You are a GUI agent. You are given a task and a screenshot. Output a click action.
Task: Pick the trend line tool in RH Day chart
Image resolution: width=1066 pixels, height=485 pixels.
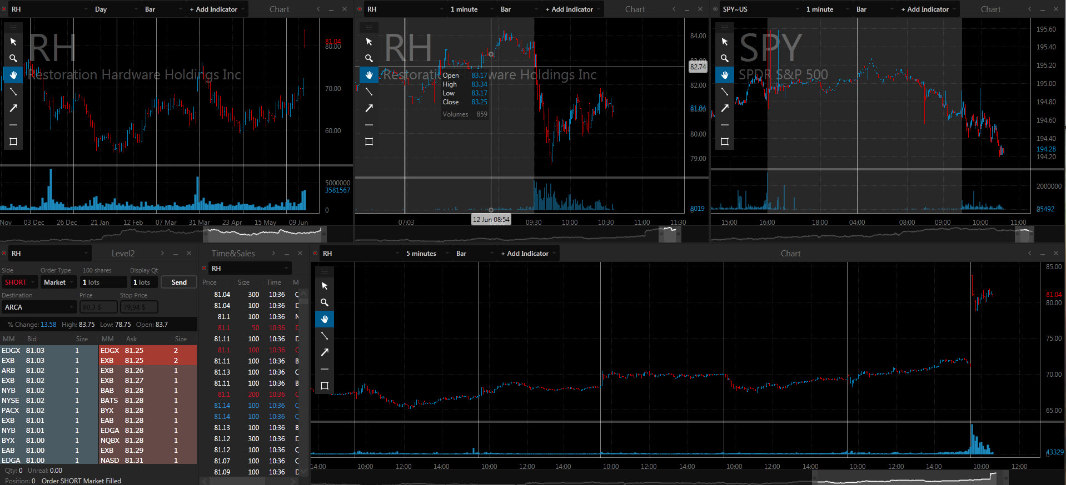[x=13, y=92]
